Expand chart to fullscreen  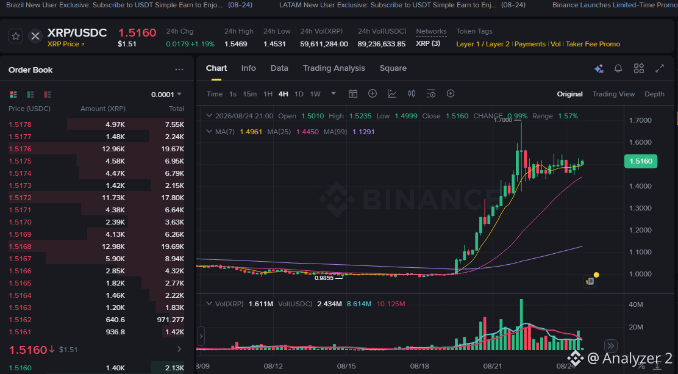tap(660, 68)
